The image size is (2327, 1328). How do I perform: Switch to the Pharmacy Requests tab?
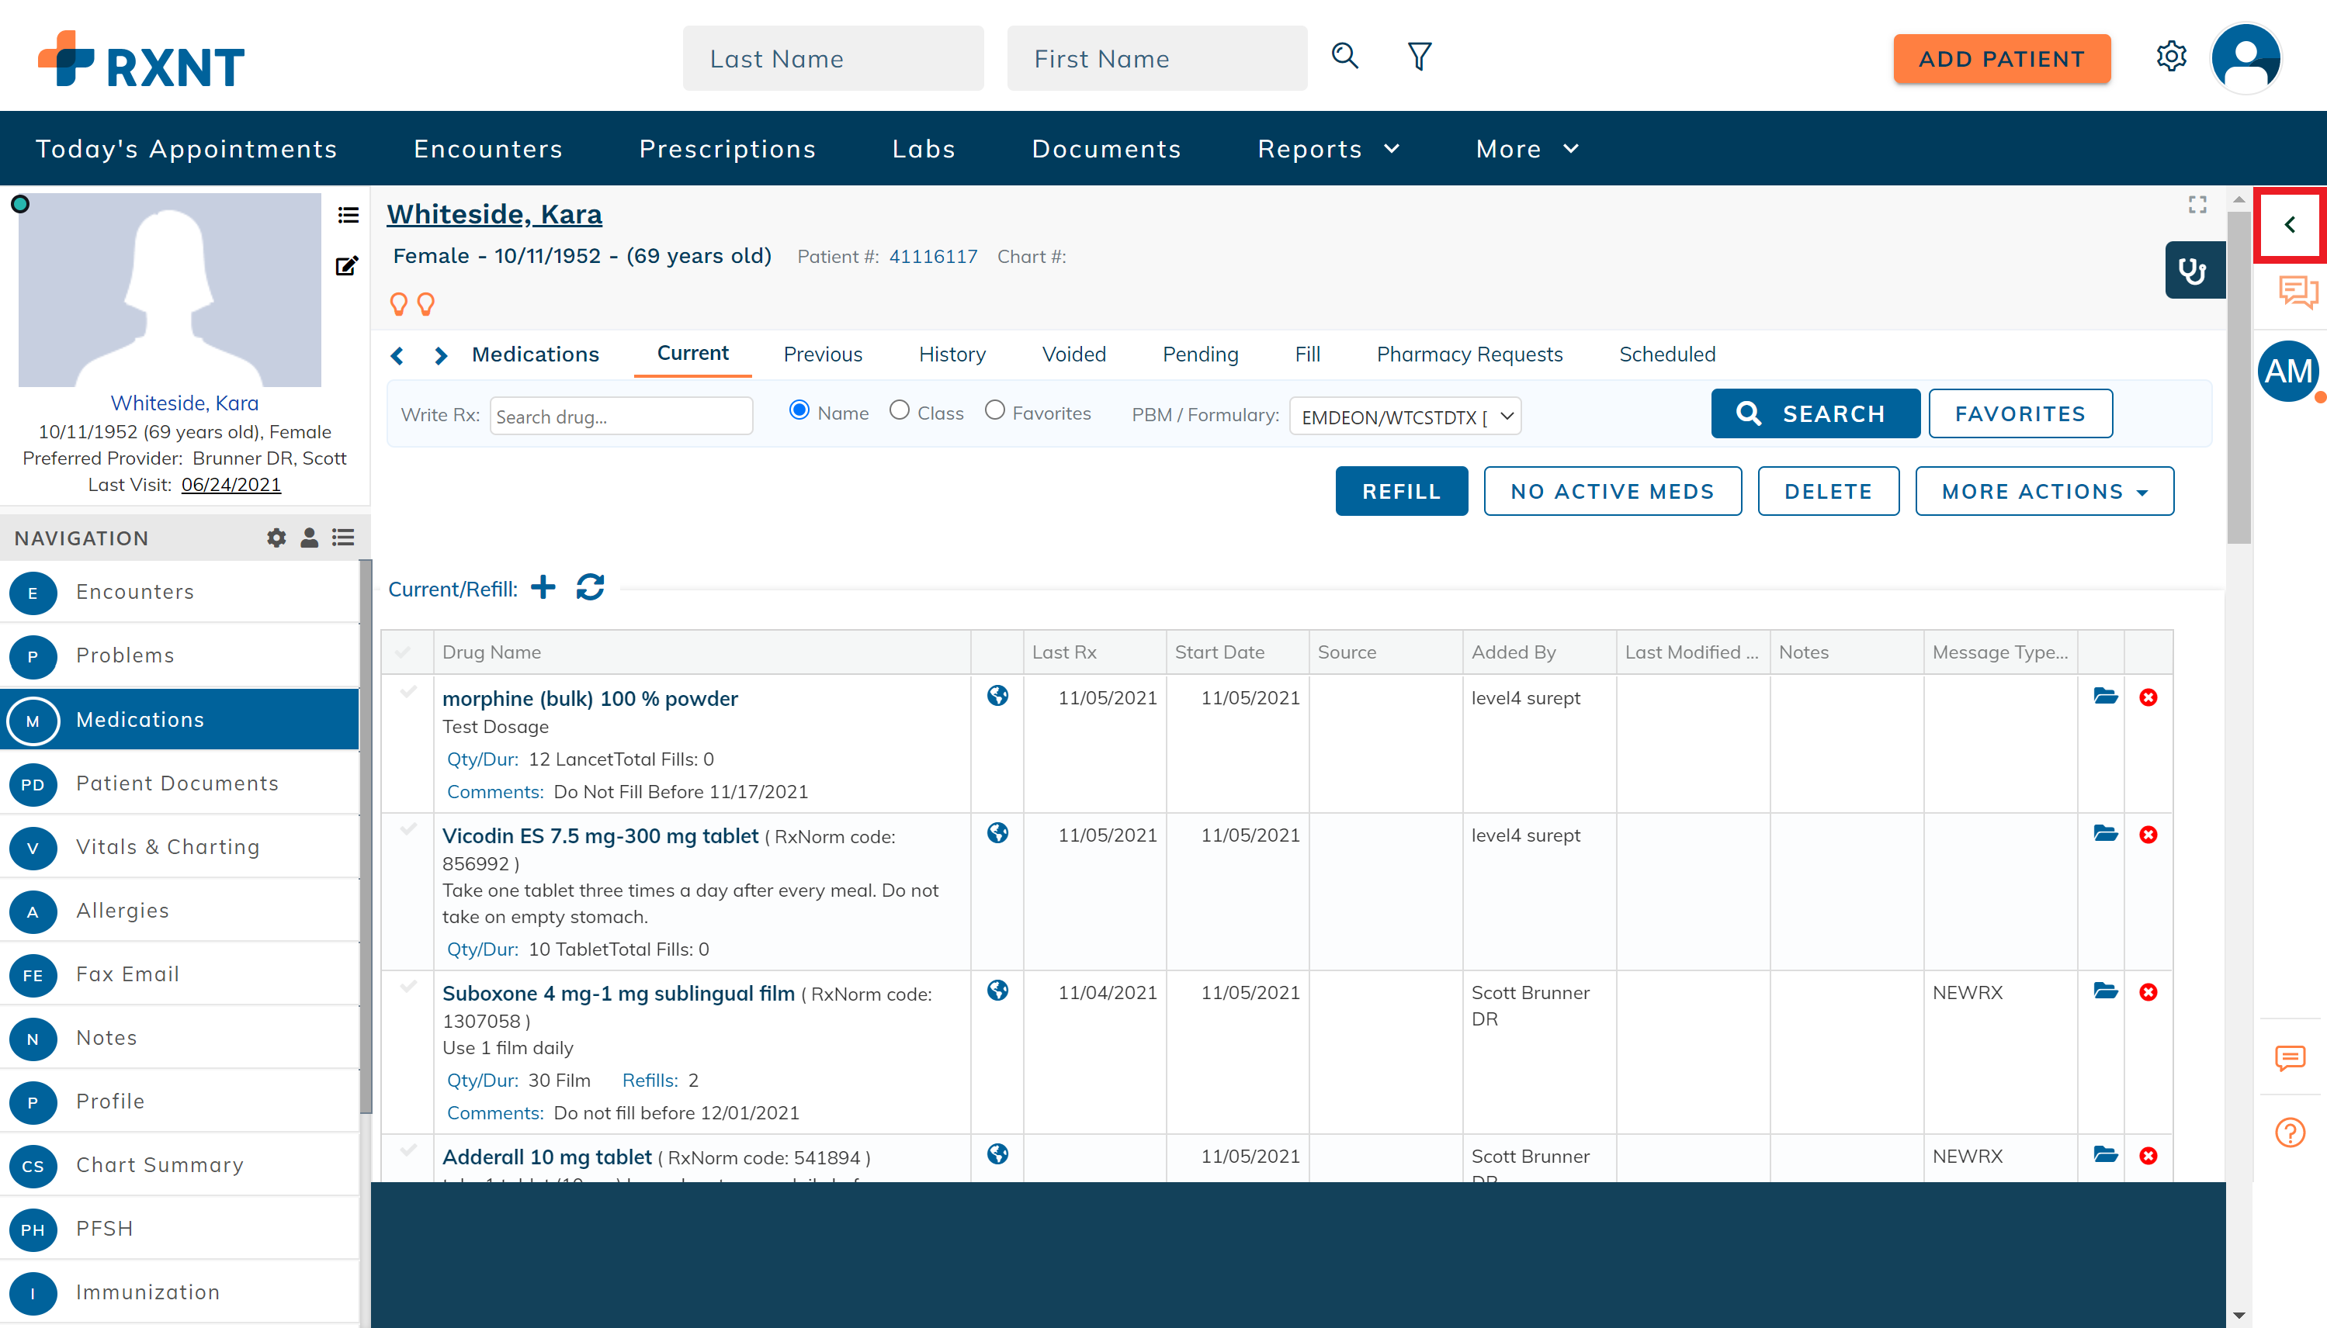[x=1469, y=354]
